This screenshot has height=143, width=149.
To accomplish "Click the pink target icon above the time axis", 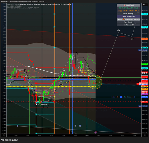I will [x=96, y=132].
